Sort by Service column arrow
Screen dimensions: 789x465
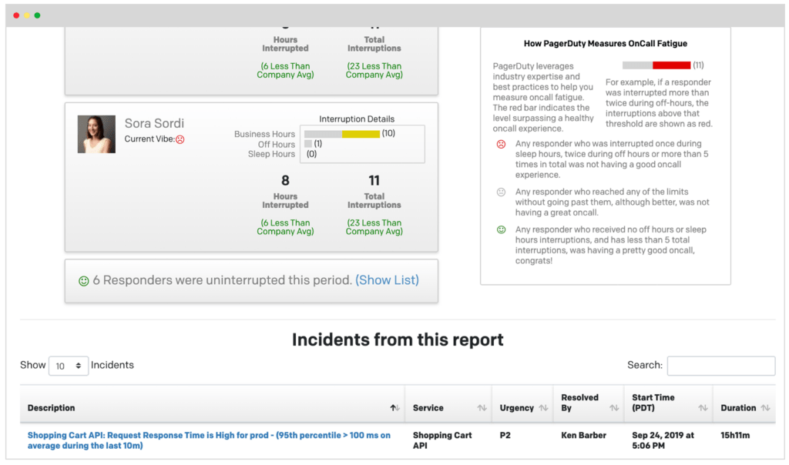tap(482, 408)
